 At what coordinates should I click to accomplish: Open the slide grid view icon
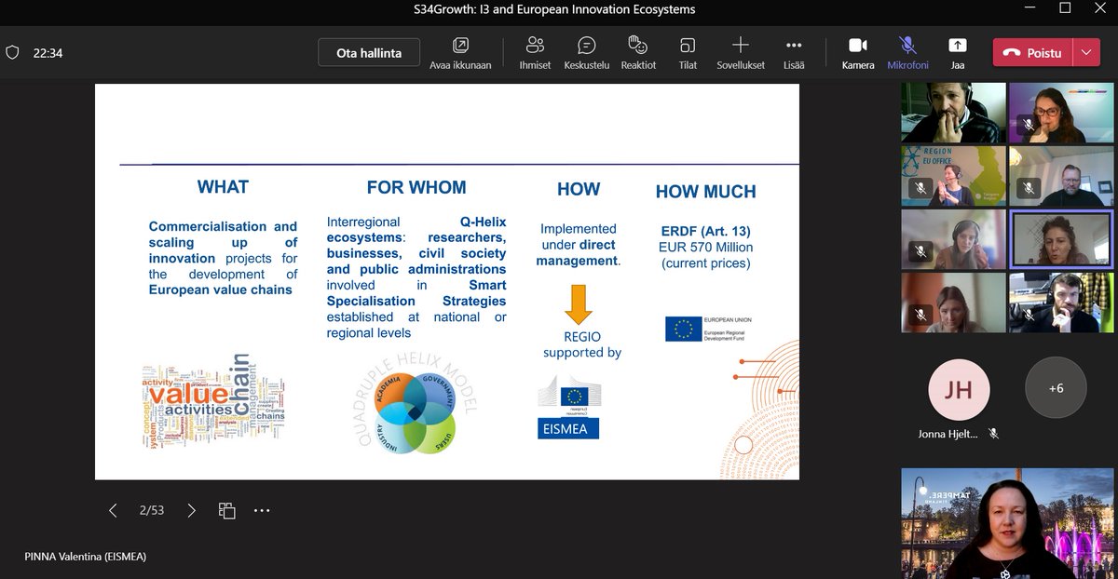[226, 510]
